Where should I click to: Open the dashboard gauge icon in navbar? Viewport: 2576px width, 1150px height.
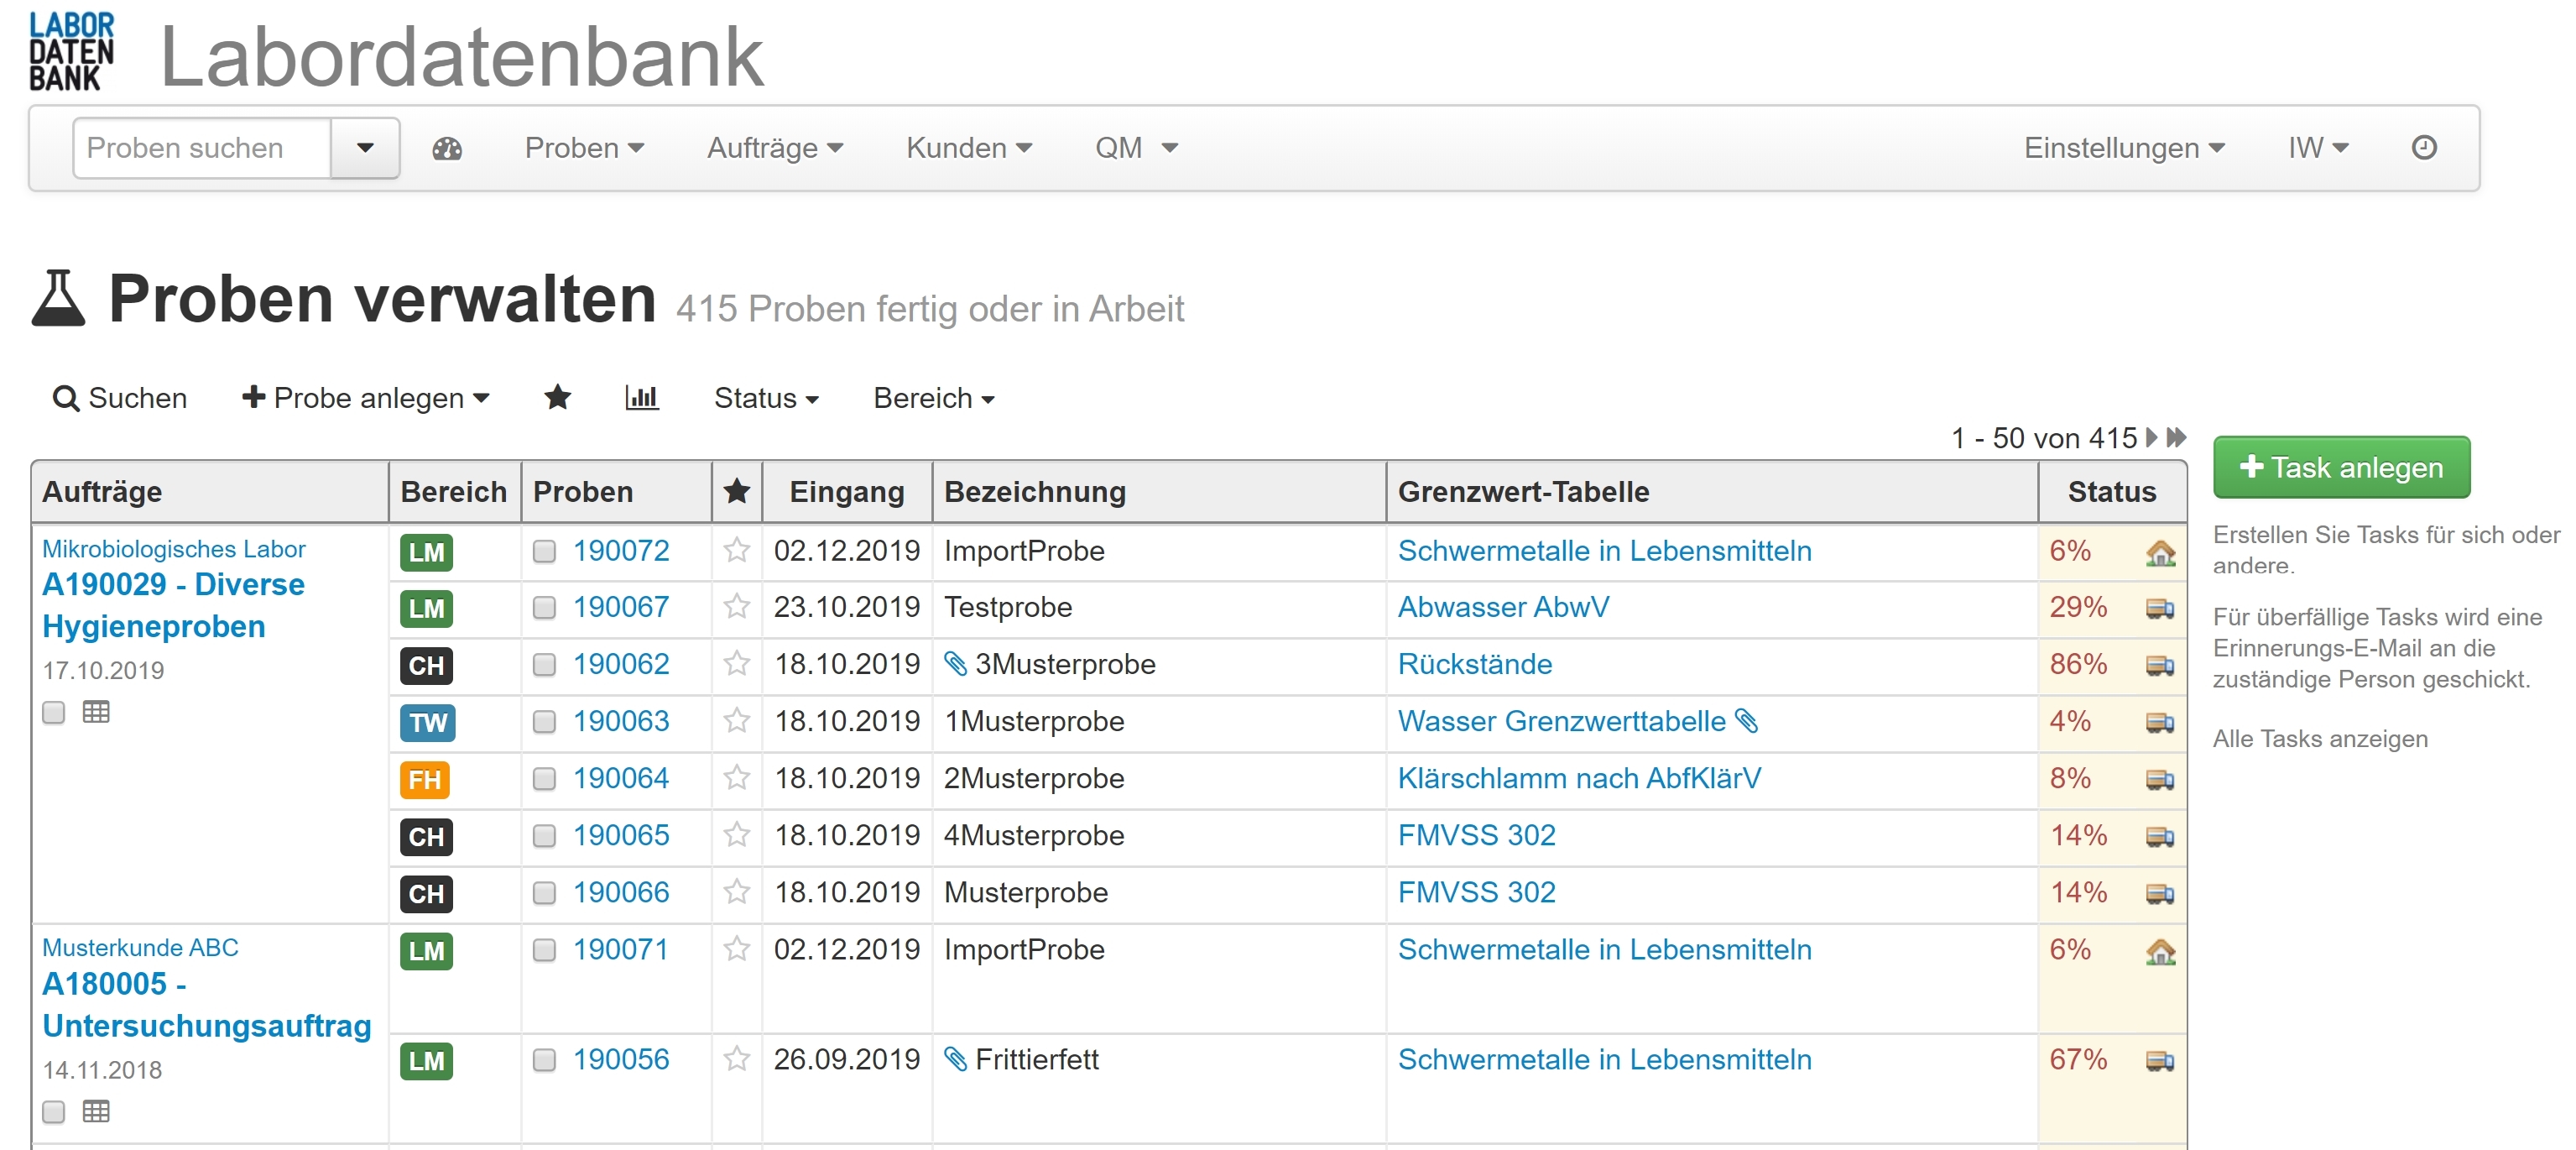(x=447, y=149)
